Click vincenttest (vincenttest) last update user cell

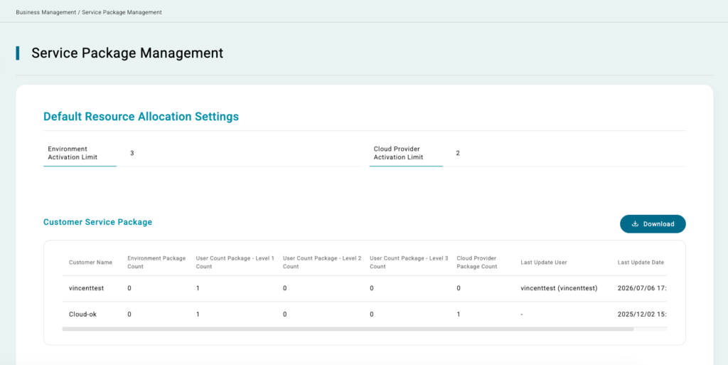559,288
